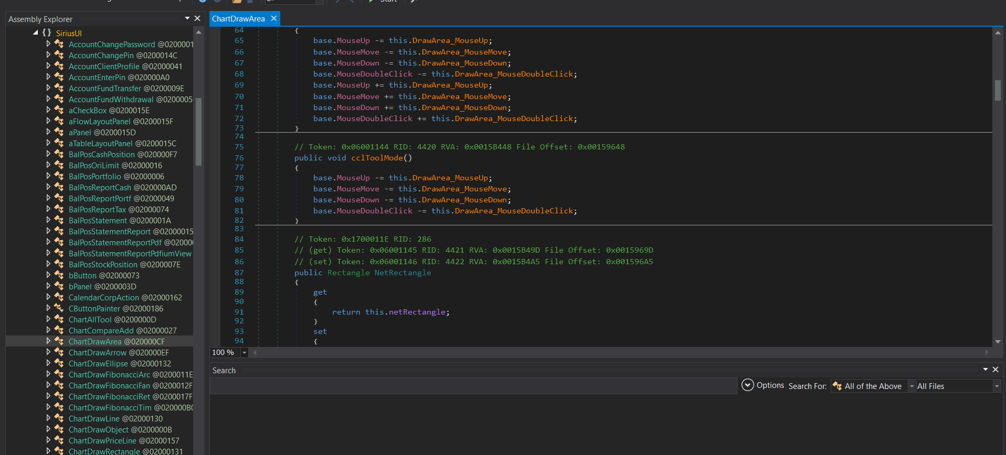Screen dimensions: 1006x455
Task: Select BalPosStatementReport @02000015 tree item
Action: 131,231
